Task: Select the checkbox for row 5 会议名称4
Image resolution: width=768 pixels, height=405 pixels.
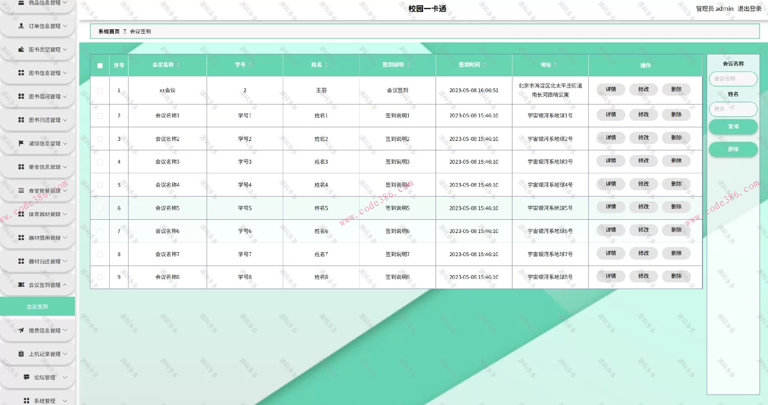Action: pos(100,185)
